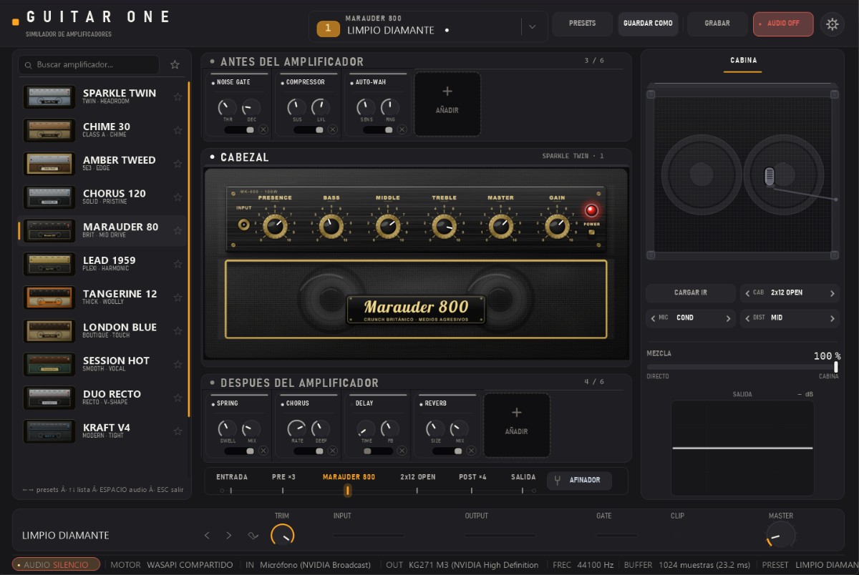The height and width of the screenshot is (575, 859).
Task: Click the amp head power light
Action: coord(591,210)
